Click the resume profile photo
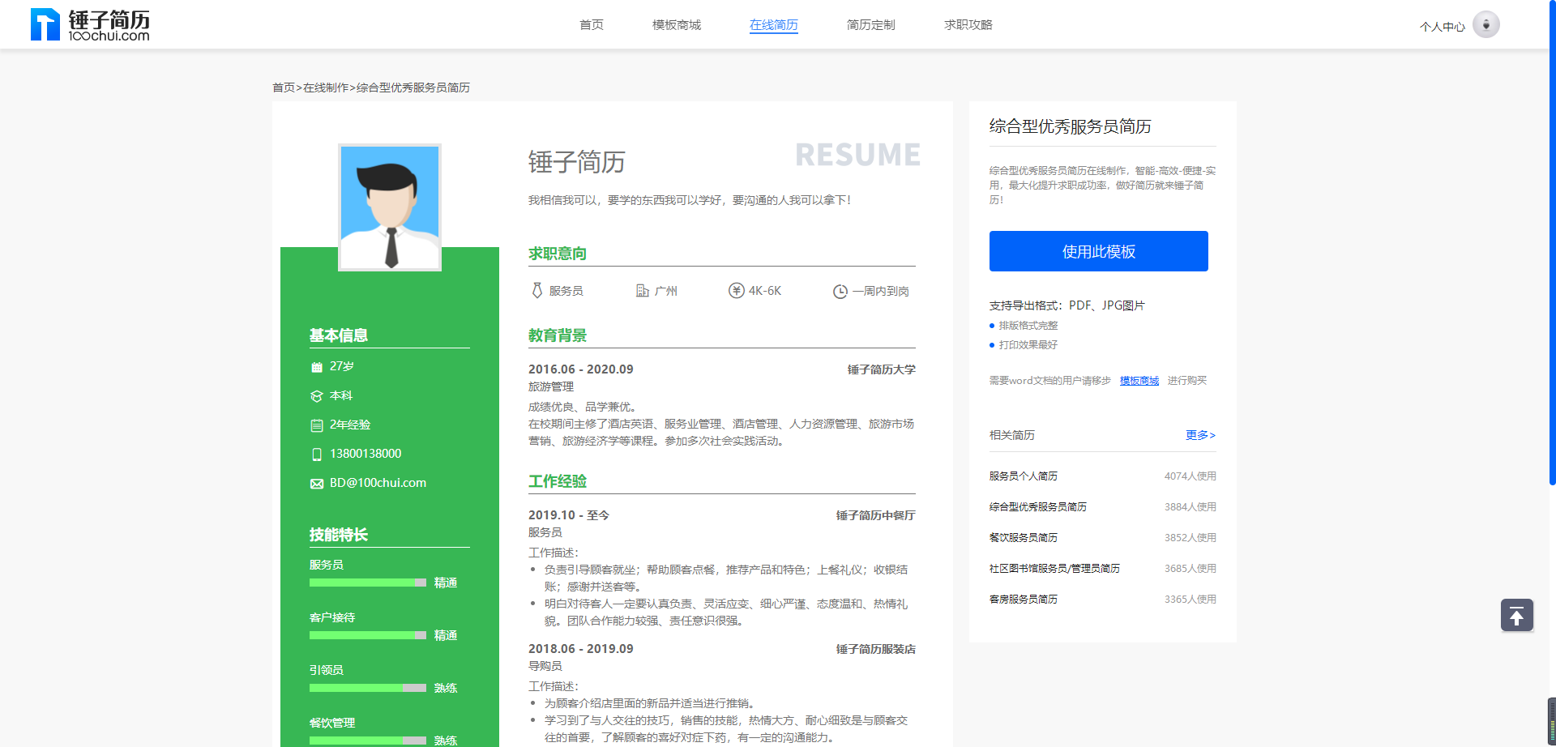The width and height of the screenshot is (1556, 747). pos(390,207)
